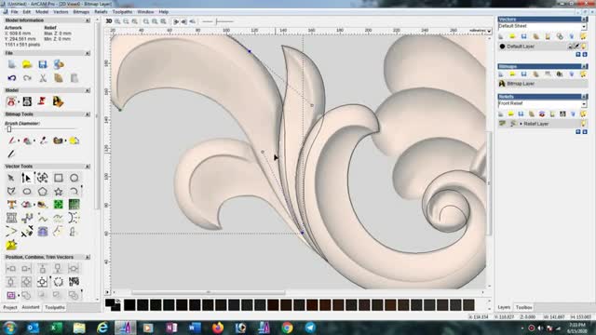
Task: Toggle visibility bulb for Default Layer
Action: pyautogui.click(x=584, y=47)
